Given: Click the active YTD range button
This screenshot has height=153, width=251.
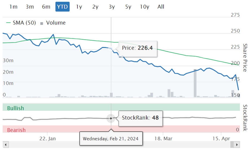Looking at the screenshot, I should [x=62, y=7].
